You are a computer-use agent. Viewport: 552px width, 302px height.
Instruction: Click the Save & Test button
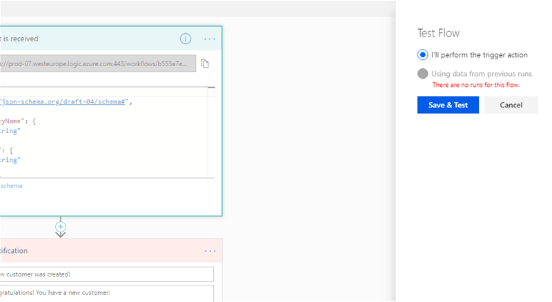point(448,105)
